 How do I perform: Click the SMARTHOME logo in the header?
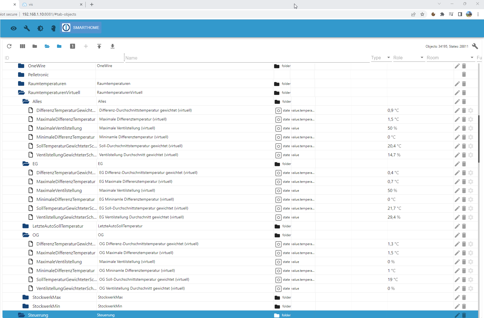pos(81,27)
